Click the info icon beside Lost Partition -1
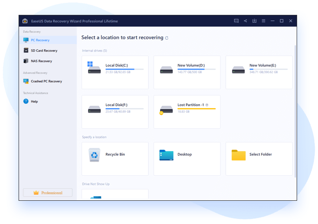This screenshot has height=224, width=318. 207,105
